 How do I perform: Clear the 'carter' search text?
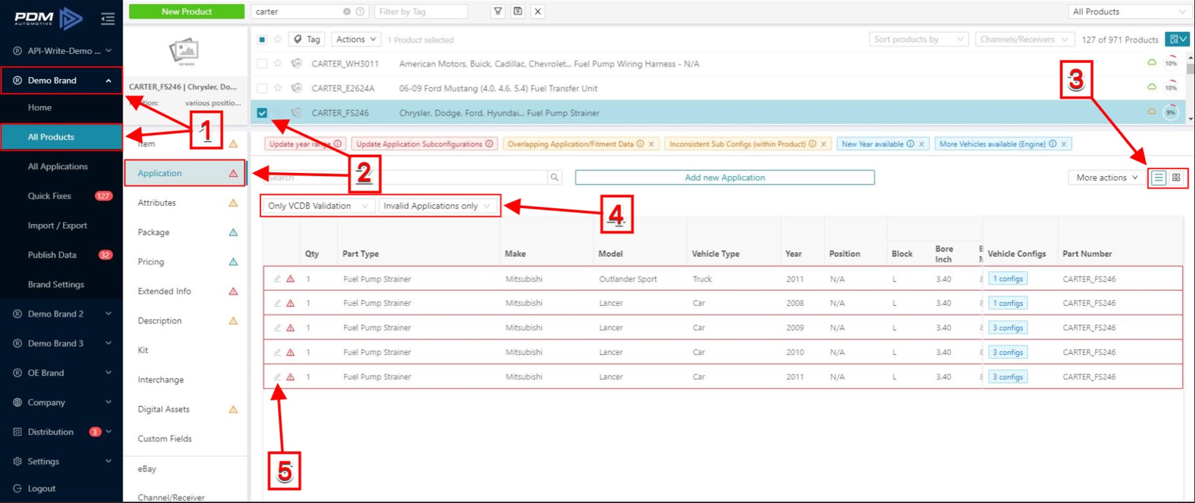[x=347, y=12]
